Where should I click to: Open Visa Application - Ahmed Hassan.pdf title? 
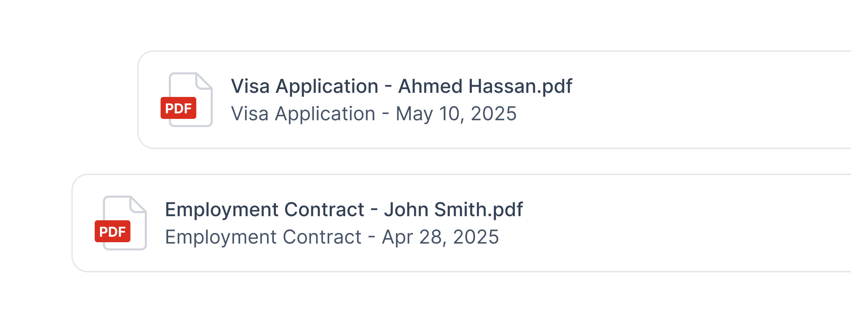coord(401,86)
